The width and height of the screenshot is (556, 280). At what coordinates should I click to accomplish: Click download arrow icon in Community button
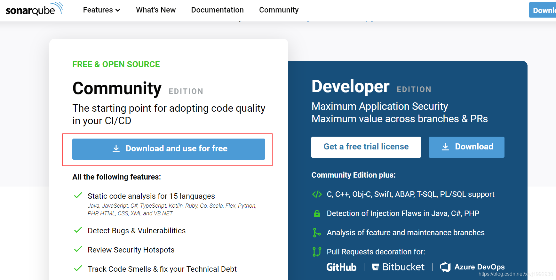(116, 148)
